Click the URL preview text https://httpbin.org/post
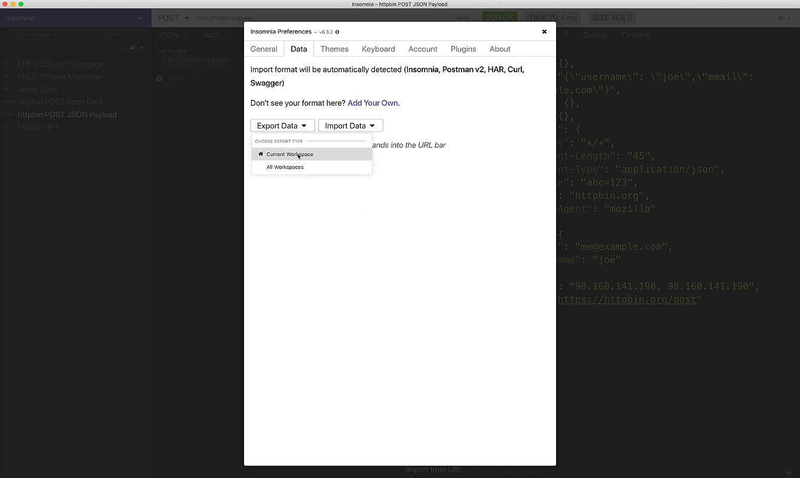 pos(195,60)
